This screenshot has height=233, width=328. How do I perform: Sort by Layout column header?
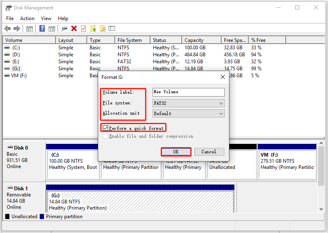[x=72, y=40]
